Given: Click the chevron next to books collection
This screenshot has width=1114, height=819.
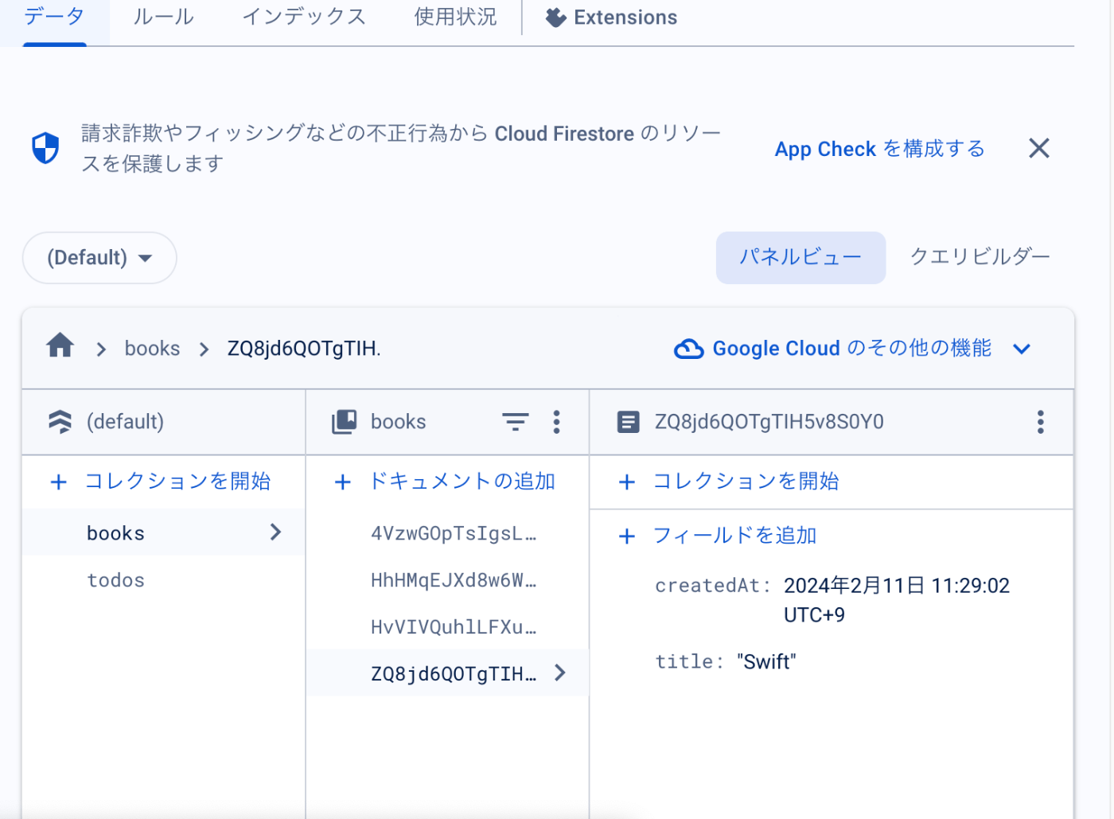Looking at the screenshot, I should point(275,532).
